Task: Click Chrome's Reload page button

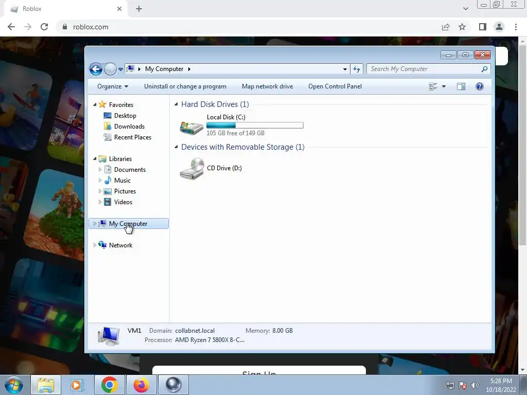Action: coord(44,27)
